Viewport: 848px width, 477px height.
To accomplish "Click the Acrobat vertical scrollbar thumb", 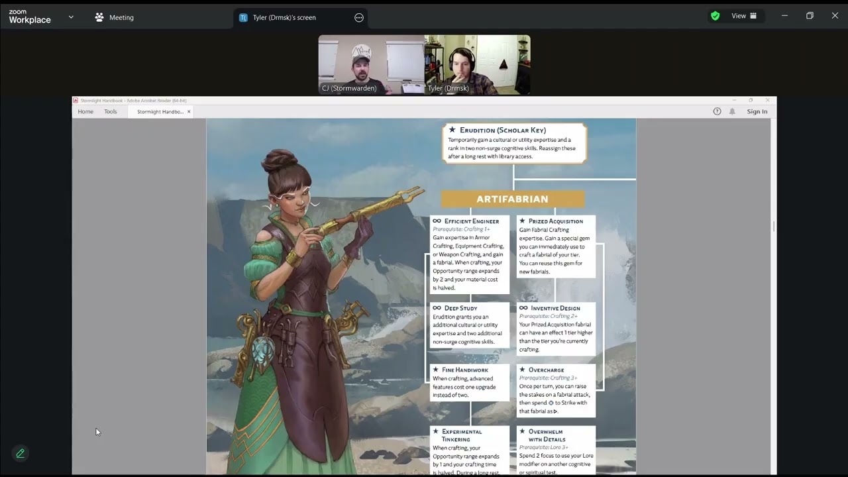I will click(x=774, y=227).
